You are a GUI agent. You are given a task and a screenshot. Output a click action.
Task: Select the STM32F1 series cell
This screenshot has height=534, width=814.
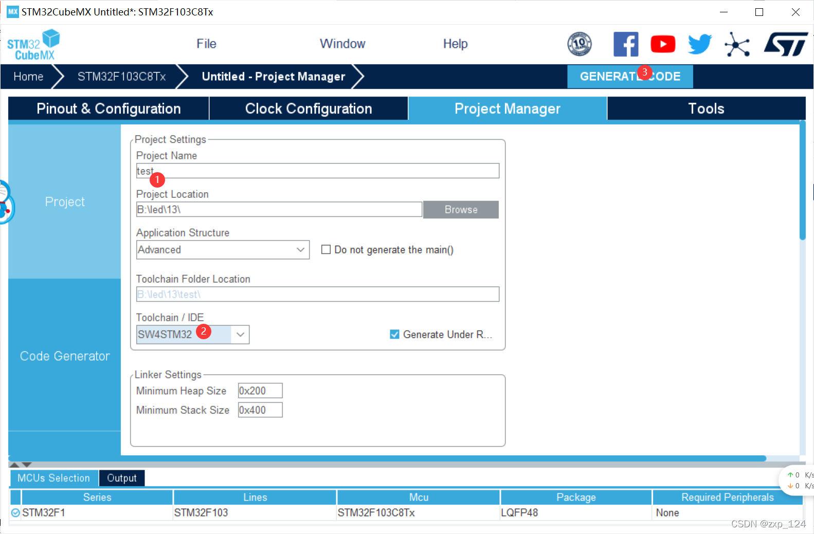click(x=97, y=512)
